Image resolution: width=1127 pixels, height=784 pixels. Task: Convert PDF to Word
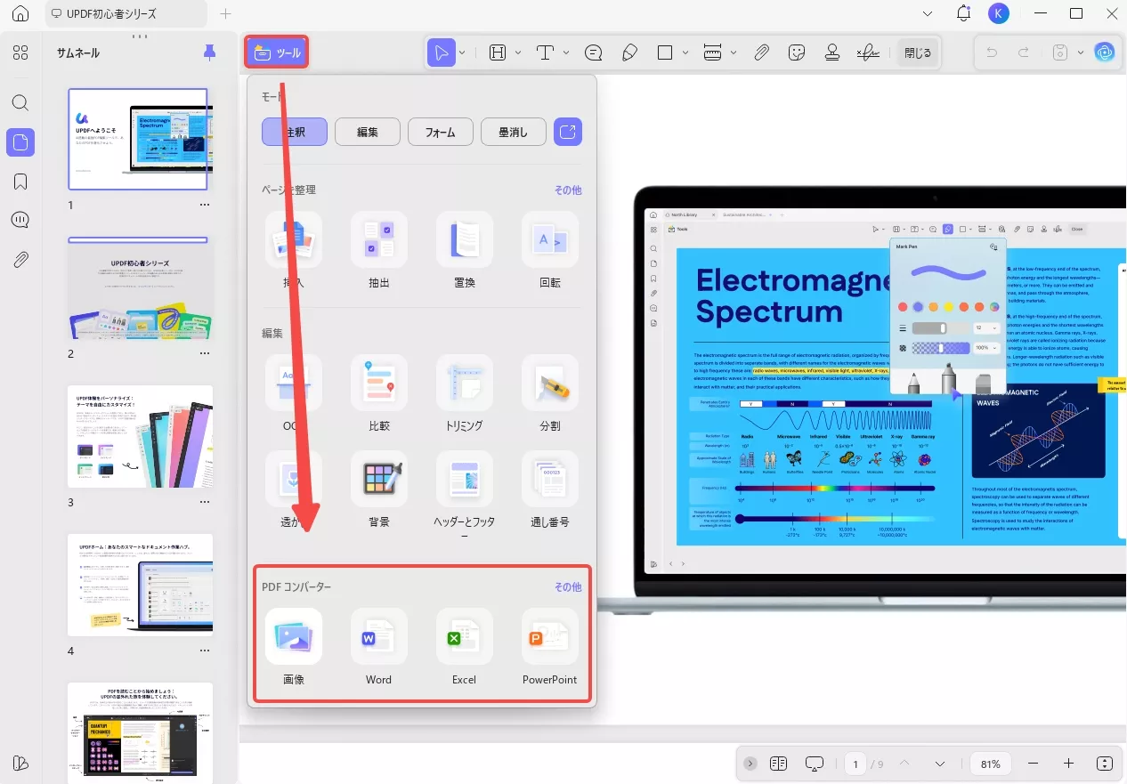tap(379, 647)
